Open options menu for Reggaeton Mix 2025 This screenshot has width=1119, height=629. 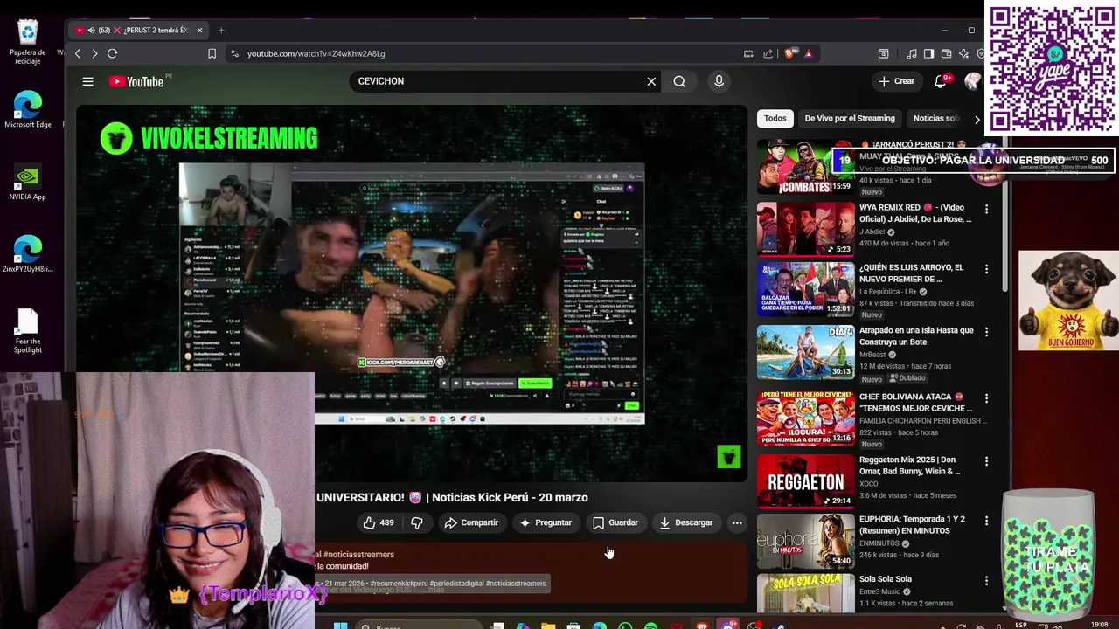986,460
